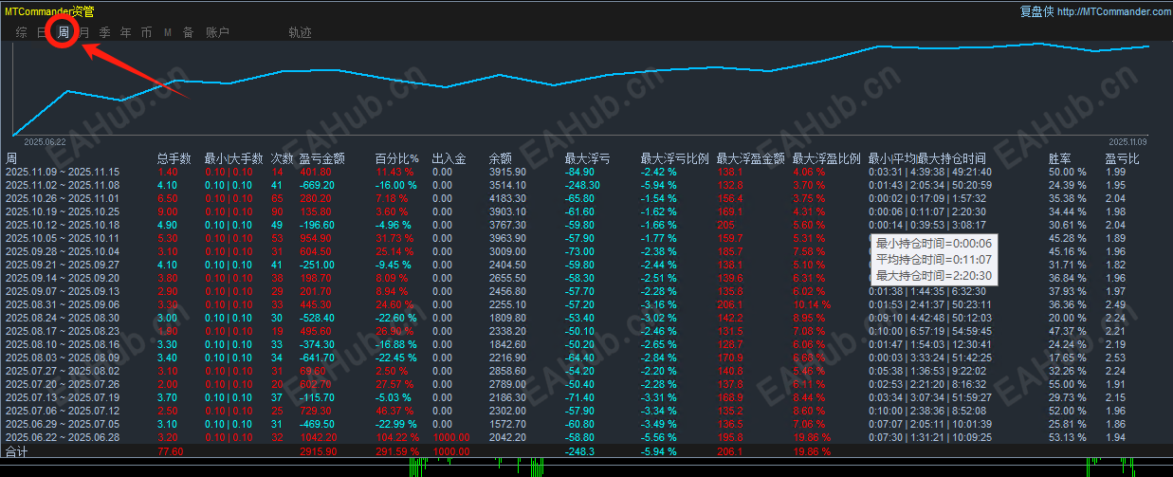Image resolution: width=1173 pixels, height=477 pixels.
Task: Select week row 2025.07.27 ~ 2025.08.02
Action: click(x=586, y=370)
